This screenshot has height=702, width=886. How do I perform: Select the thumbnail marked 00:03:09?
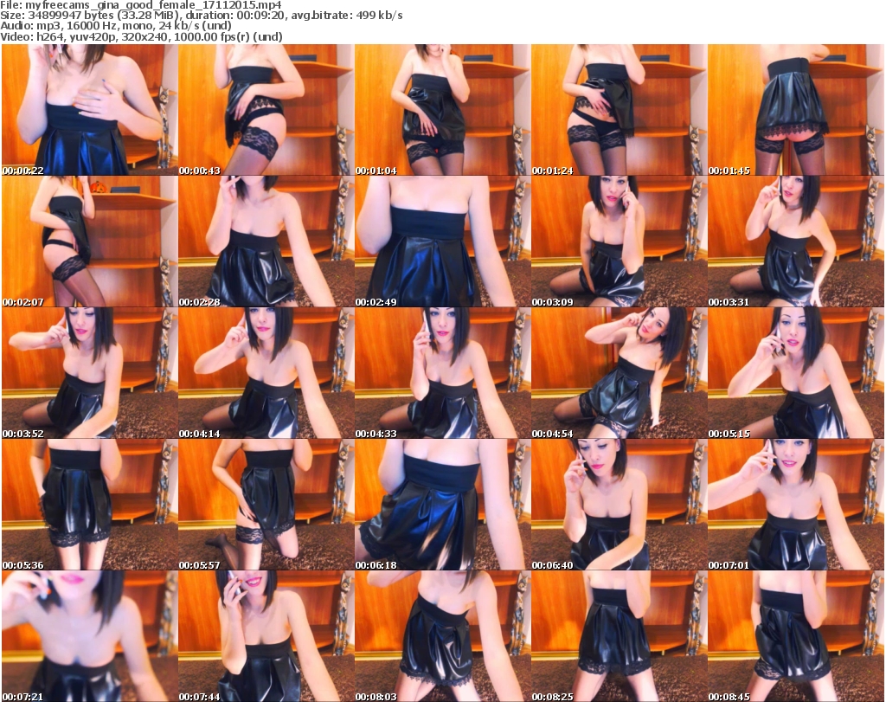(620, 242)
